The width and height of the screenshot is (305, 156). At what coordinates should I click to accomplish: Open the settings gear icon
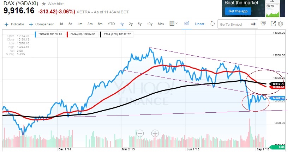281,24
